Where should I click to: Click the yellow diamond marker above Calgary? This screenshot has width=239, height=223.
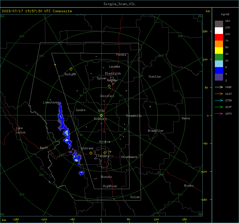pyautogui.click(x=105, y=153)
